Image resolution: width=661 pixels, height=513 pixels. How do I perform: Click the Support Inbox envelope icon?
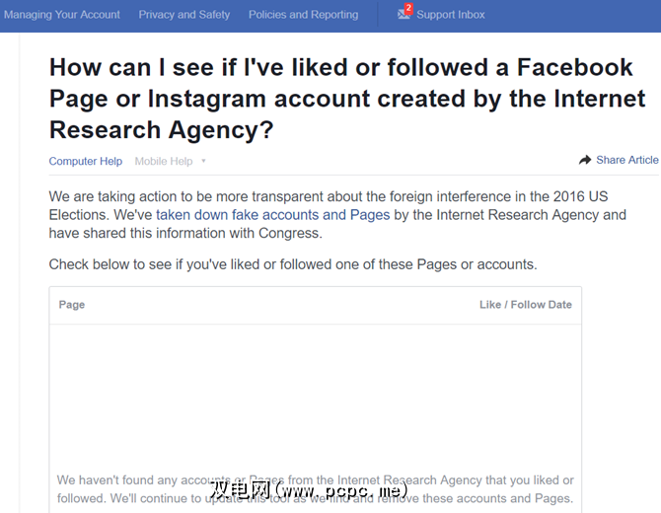(x=403, y=15)
